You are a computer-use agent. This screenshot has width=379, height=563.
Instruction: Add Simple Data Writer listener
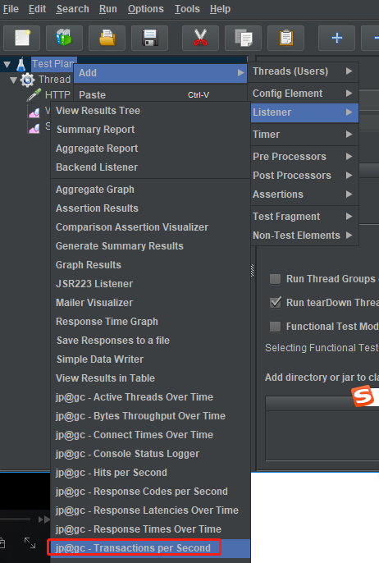[150, 359]
